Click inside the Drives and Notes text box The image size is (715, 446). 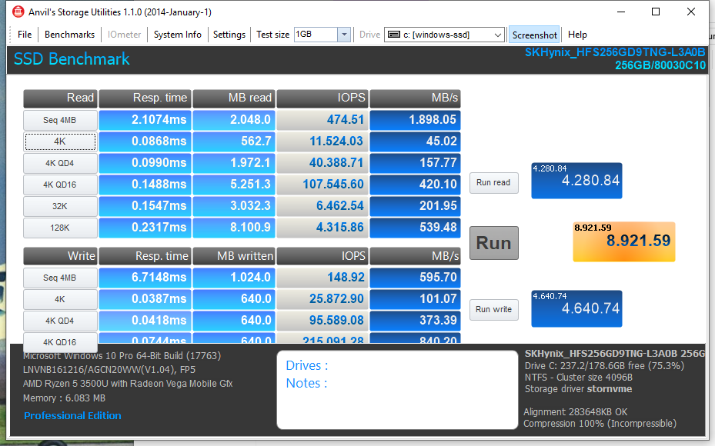tap(397, 389)
